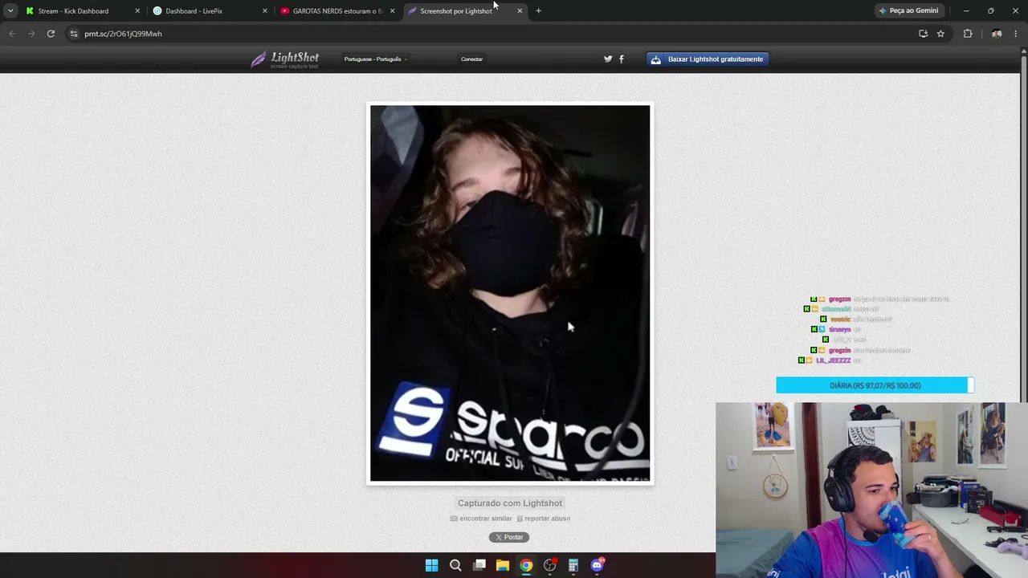
Task: Expand the tab search dropdown arrow
Action: coord(10,11)
